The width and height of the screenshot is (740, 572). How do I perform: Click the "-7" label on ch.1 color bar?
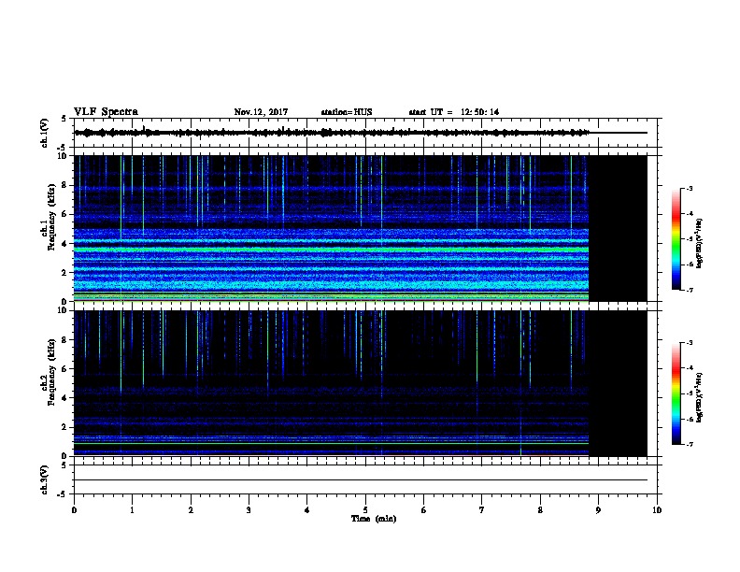(689, 290)
